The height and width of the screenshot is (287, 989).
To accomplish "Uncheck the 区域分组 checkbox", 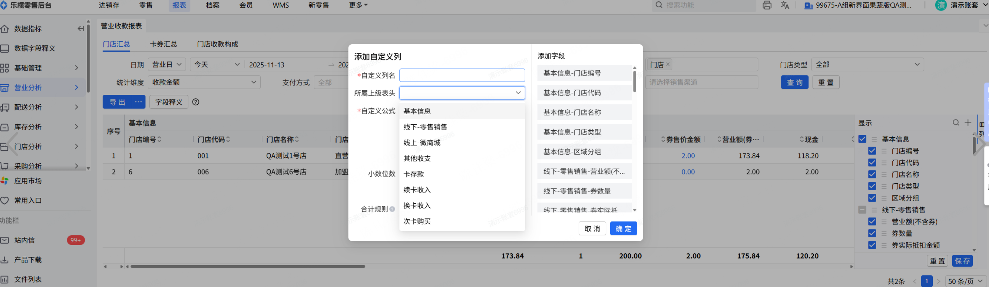I will click(872, 198).
